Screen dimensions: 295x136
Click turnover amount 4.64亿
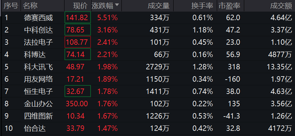[x=281, y=18]
